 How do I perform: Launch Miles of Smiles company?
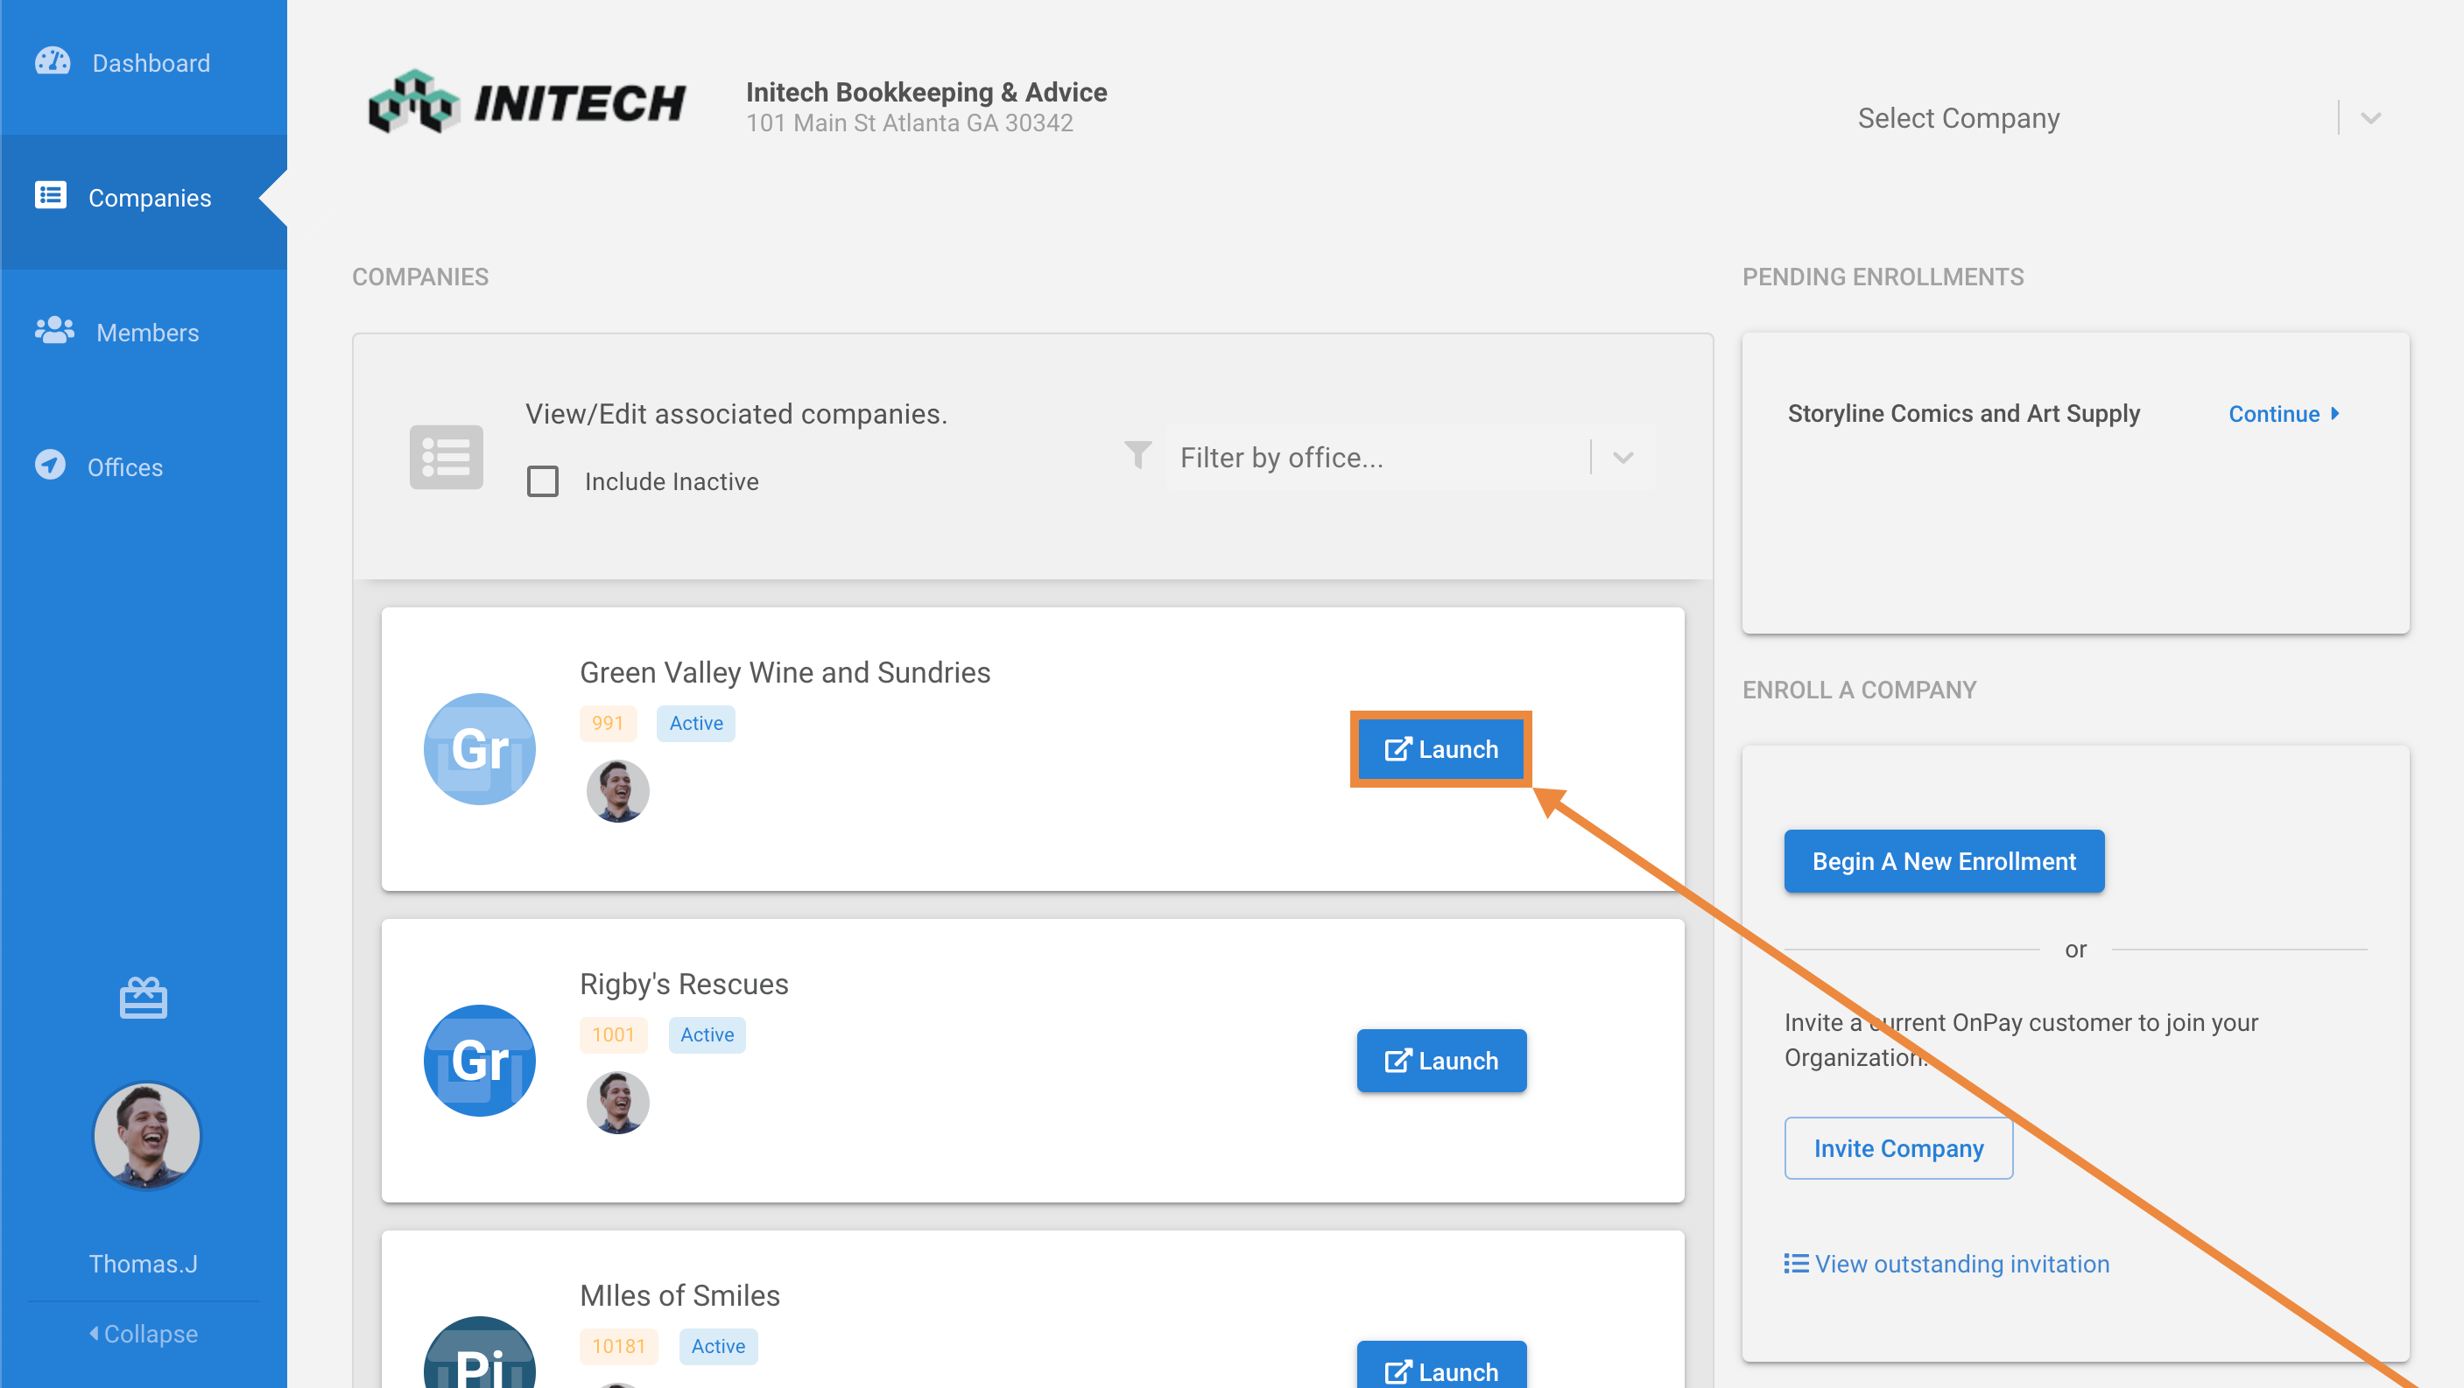[1441, 1365]
